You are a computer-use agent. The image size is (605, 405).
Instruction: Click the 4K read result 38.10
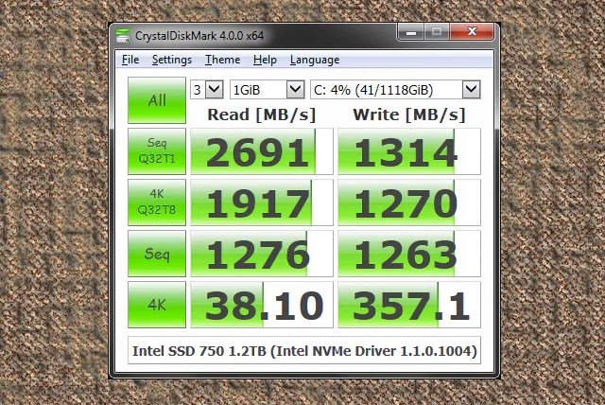point(262,305)
